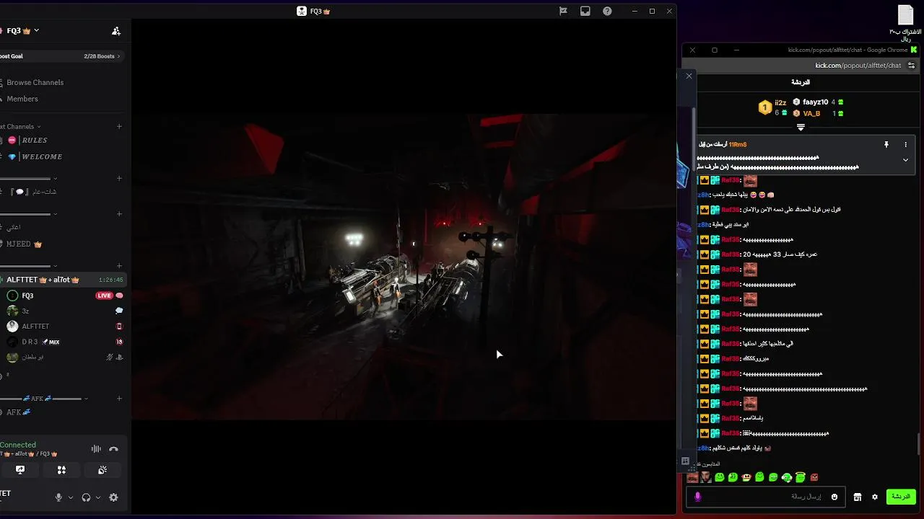The image size is (924, 519).
Task: Click pinned message sender 11RmS
Action: click(738, 145)
